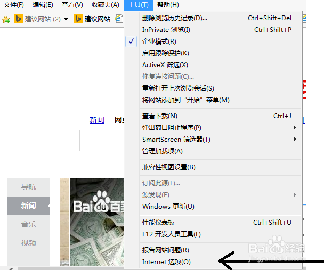Viewport: 324px width, 270px height.
Task: Select 报告网站问题(R)
Action: click(x=213, y=250)
